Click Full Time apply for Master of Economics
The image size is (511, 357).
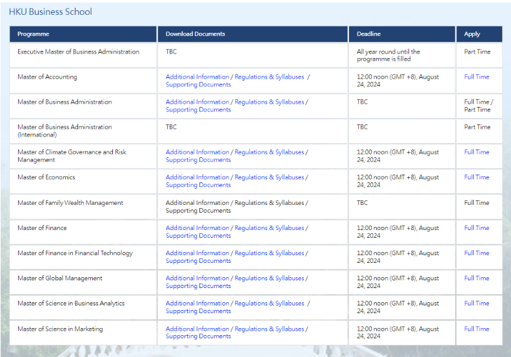tap(477, 177)
